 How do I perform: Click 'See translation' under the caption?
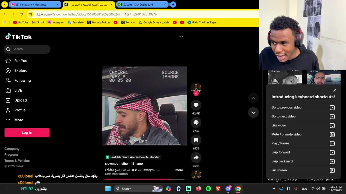pyautogui.click(x=116, y=174)
